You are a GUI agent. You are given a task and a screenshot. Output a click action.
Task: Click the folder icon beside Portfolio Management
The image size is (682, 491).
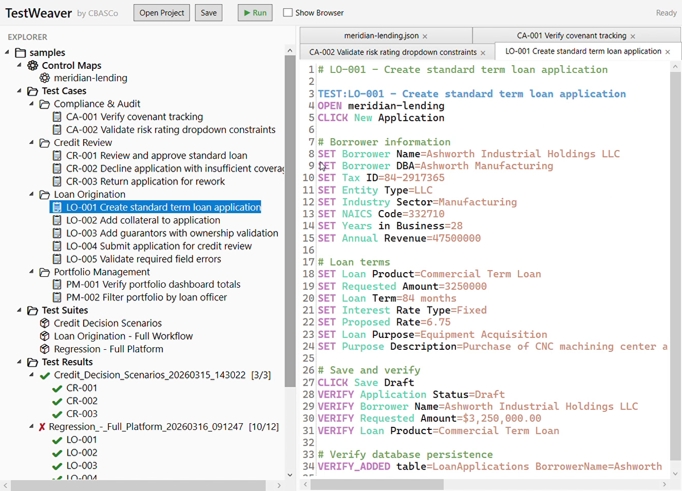pyautogui.click(x=44, y=272)
